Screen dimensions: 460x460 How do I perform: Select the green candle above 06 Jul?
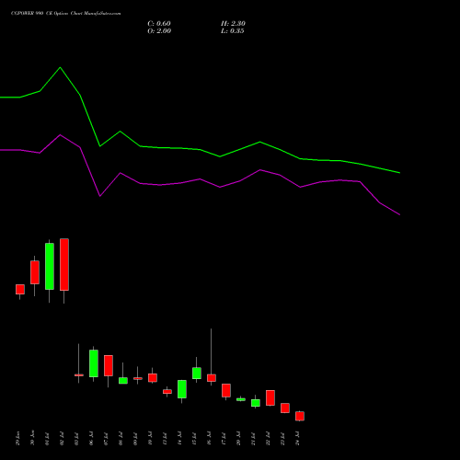point(94,363)
